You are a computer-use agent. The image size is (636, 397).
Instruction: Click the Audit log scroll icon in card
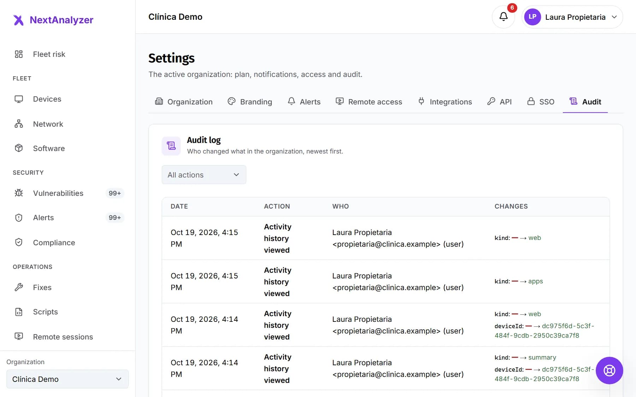171,146
